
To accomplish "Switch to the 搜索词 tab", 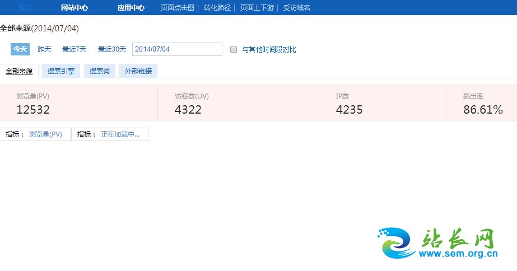I will click(100, 71).
